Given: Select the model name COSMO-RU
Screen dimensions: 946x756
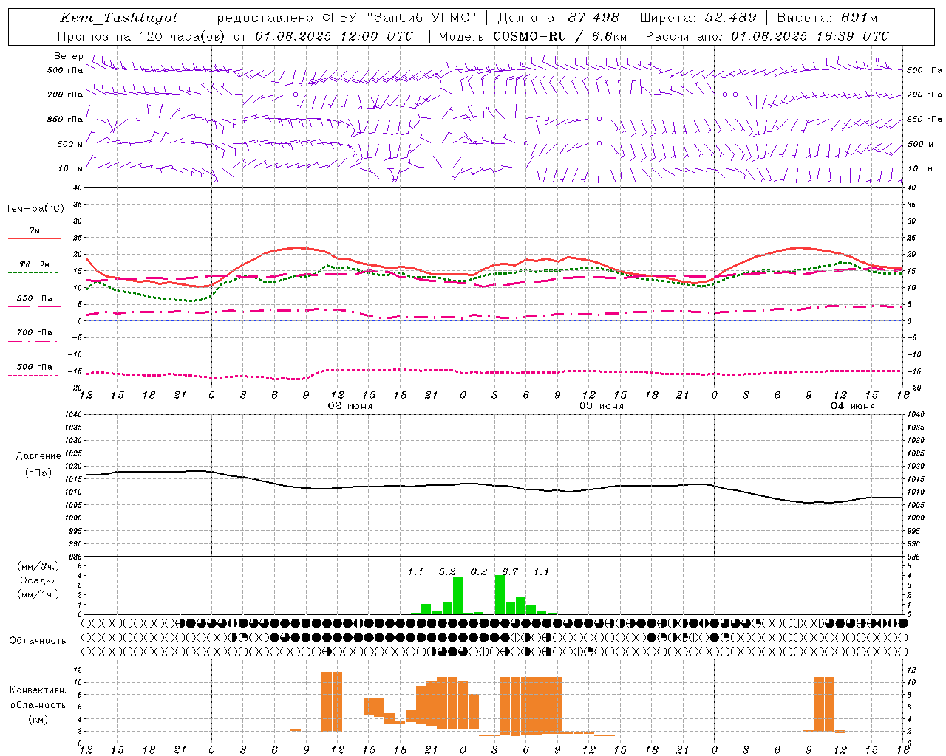Looking at the screenshot, I should (530, 36).
